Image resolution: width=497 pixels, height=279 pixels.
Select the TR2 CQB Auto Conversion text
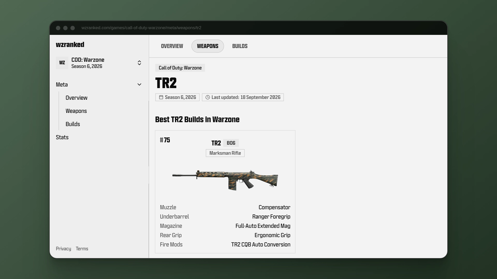coord(261,244)
